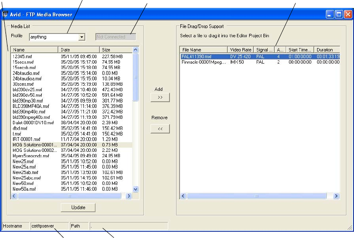Click the Media List horizontal scrollbar thumb
Image resolution: width=354 pixels, height=238 pixels.
69,196
